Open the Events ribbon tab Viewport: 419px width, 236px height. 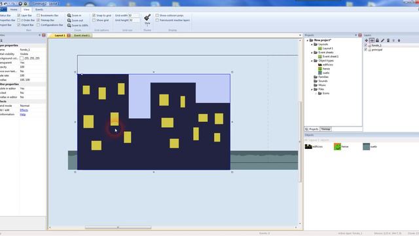coord(39,9)
